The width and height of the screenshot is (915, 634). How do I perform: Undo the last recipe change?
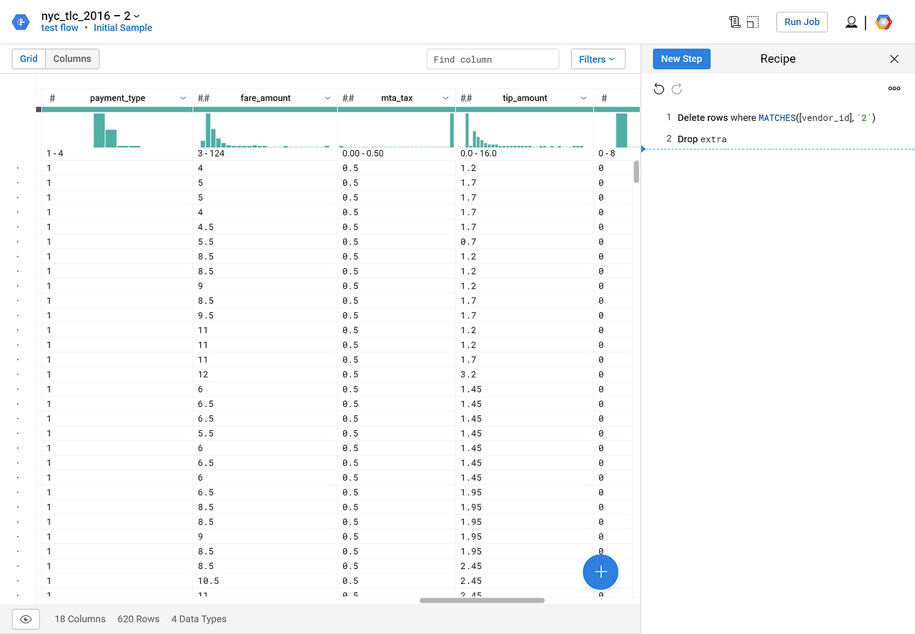click(x=658, y=89)
